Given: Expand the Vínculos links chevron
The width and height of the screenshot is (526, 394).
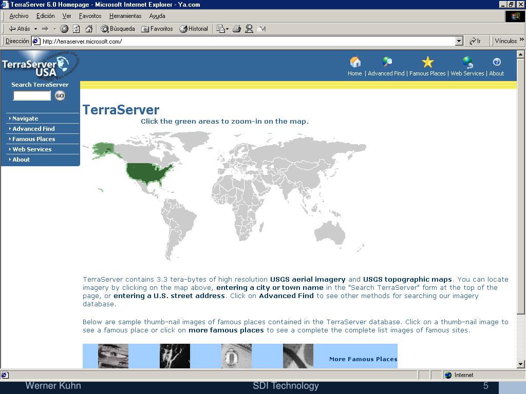Looking at the screenshot, I should click(521, 40).
